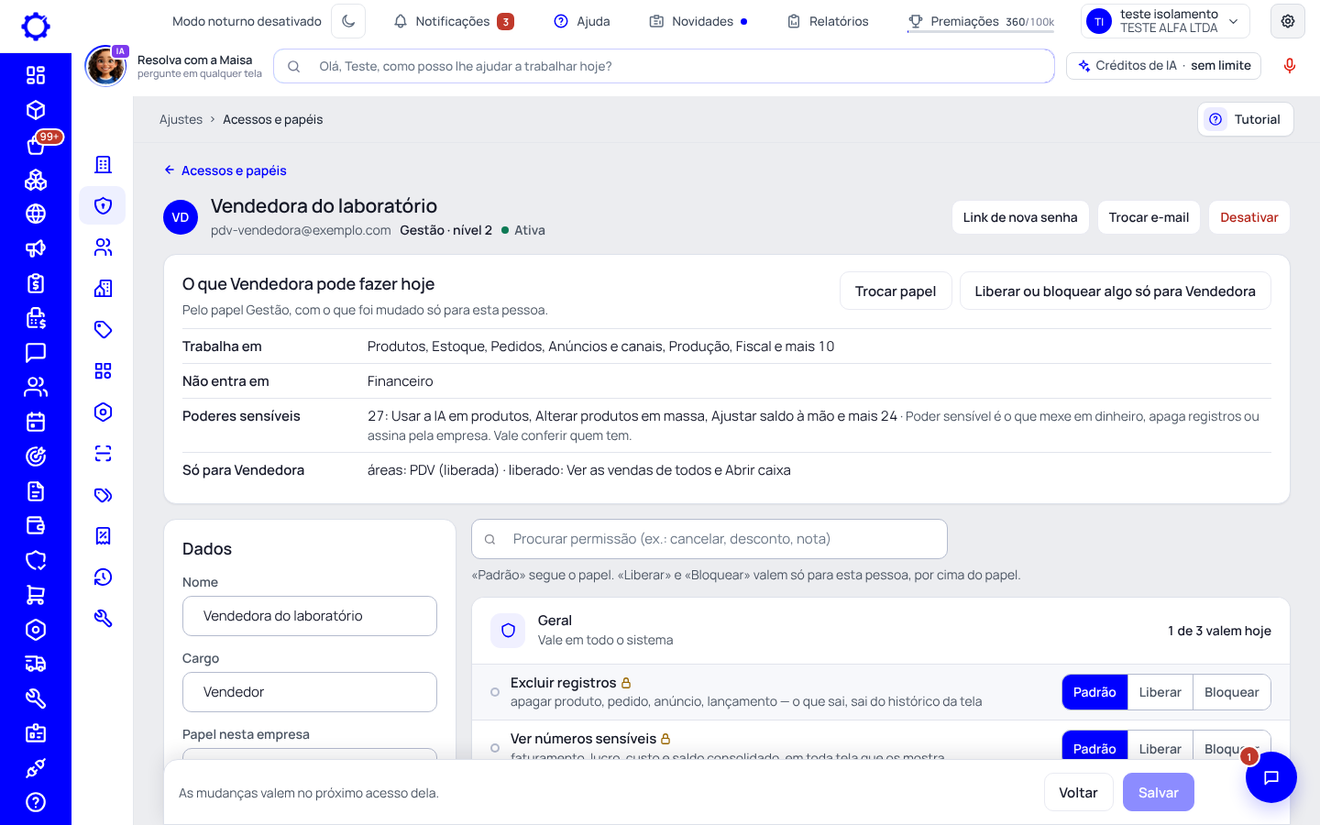
Task: Open the calendar icon in the blue sidebar
Action: [36, 422]
